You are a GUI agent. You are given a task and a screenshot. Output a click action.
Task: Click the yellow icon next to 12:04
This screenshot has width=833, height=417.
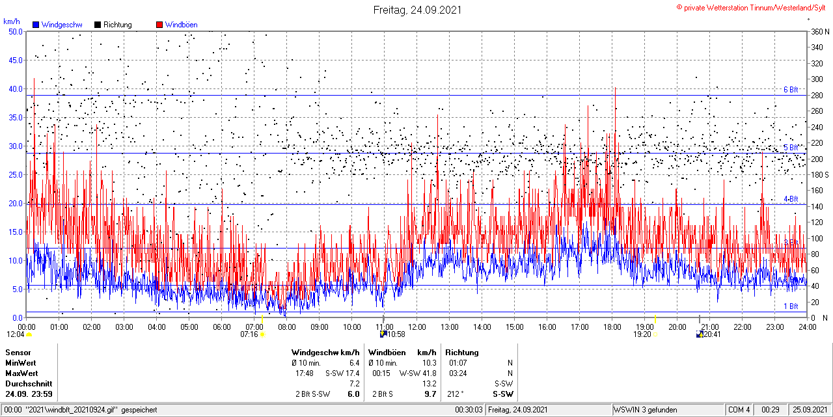coord(29,334)
